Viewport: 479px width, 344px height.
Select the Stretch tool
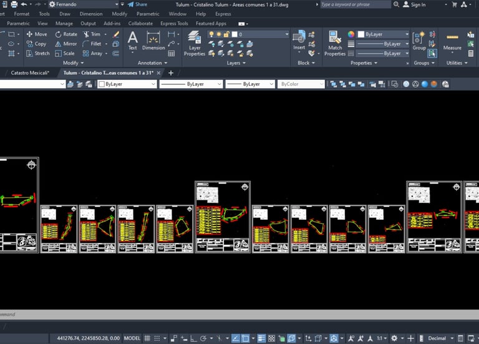[x=38, y=53]
